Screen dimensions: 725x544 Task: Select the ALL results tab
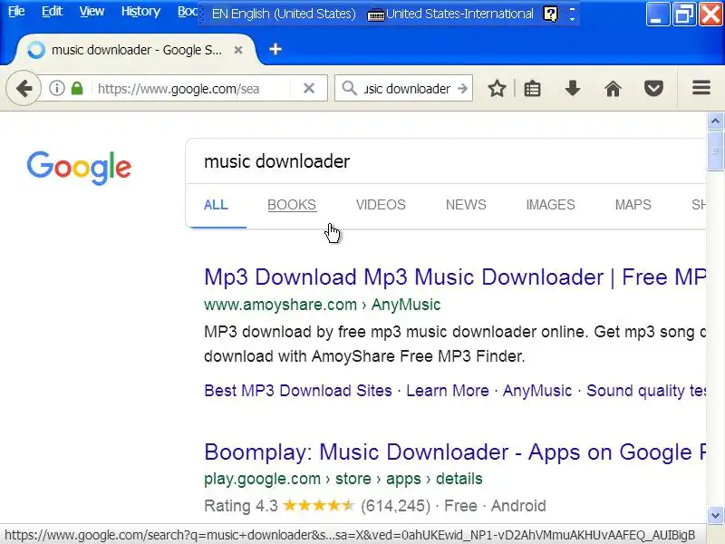click(216, 205)
